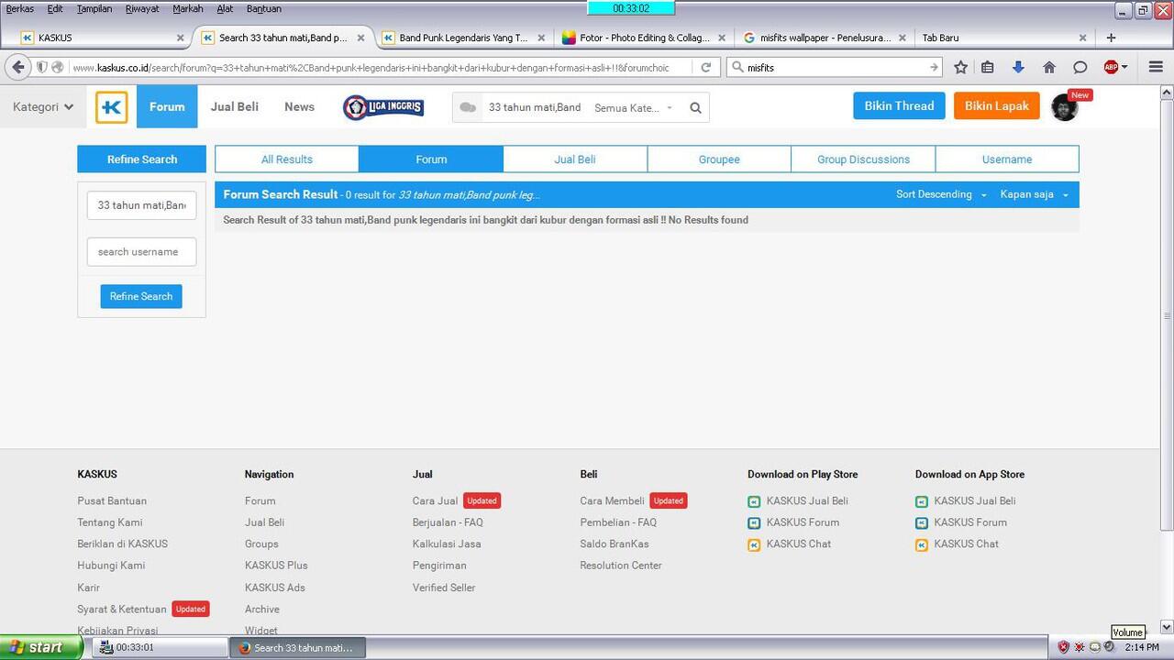Click the refine search keyword field
The width and height of the screenshot is (1174, 660).
[x=141, y=205]
